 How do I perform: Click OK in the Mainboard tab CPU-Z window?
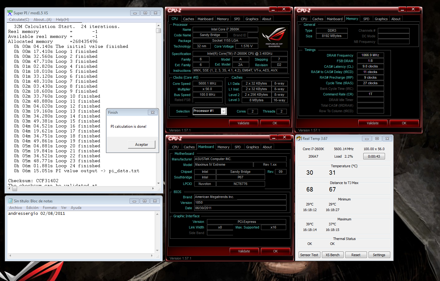(275, 251)
